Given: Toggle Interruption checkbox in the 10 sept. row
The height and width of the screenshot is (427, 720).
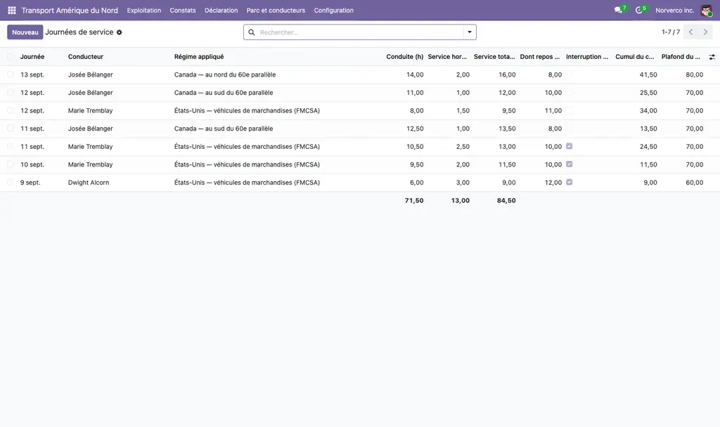Looking at the screenshot, I should [570, 164].
